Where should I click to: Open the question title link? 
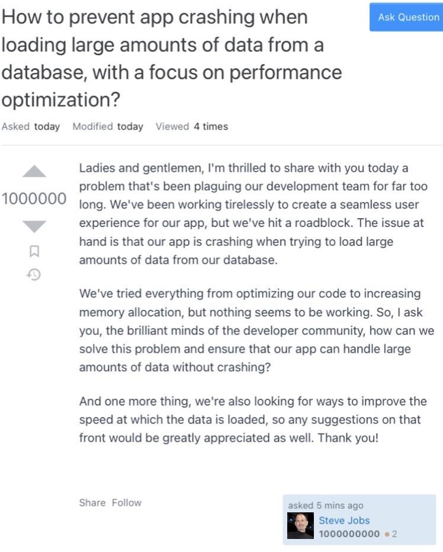tap(172, 58)
